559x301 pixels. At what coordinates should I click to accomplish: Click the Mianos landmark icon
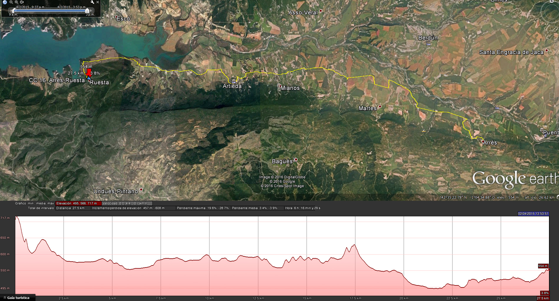click(278, 86)
